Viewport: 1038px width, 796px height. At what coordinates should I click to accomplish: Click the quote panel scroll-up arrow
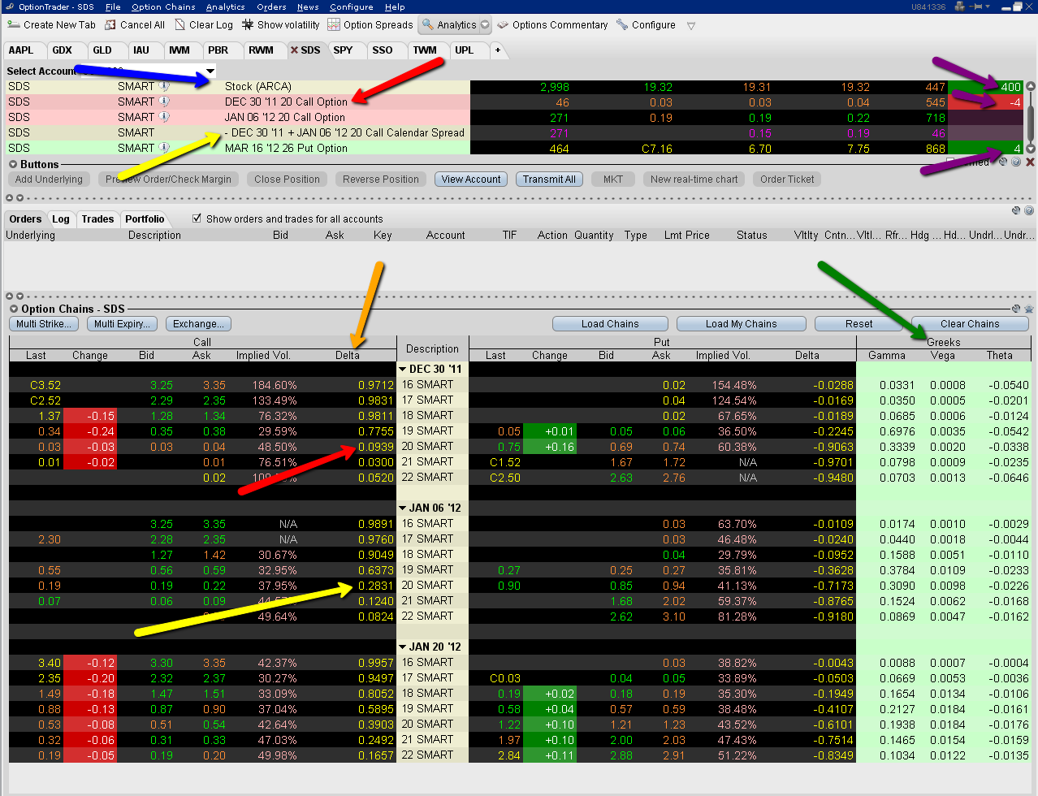pyautogui.click(x=1031, y=86)
